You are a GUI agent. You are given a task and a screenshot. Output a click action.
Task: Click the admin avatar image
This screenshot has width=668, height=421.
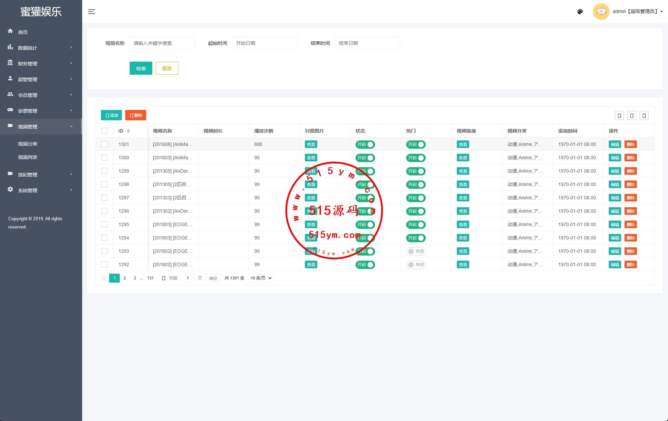[x=601, y=12]
